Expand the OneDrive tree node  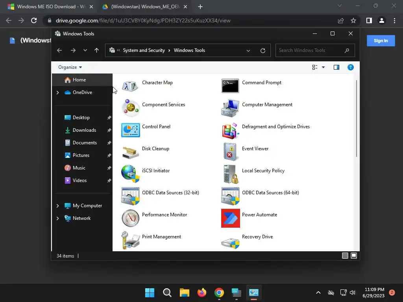pyautogui.click(x=57, y=92)
